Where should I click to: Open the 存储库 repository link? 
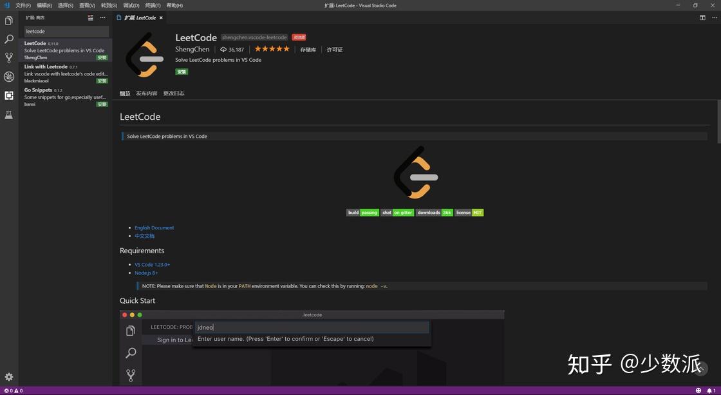tap(308, 49)
